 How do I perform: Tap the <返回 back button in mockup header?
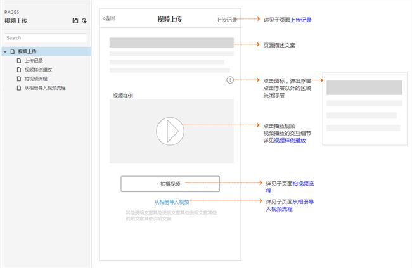109,19
